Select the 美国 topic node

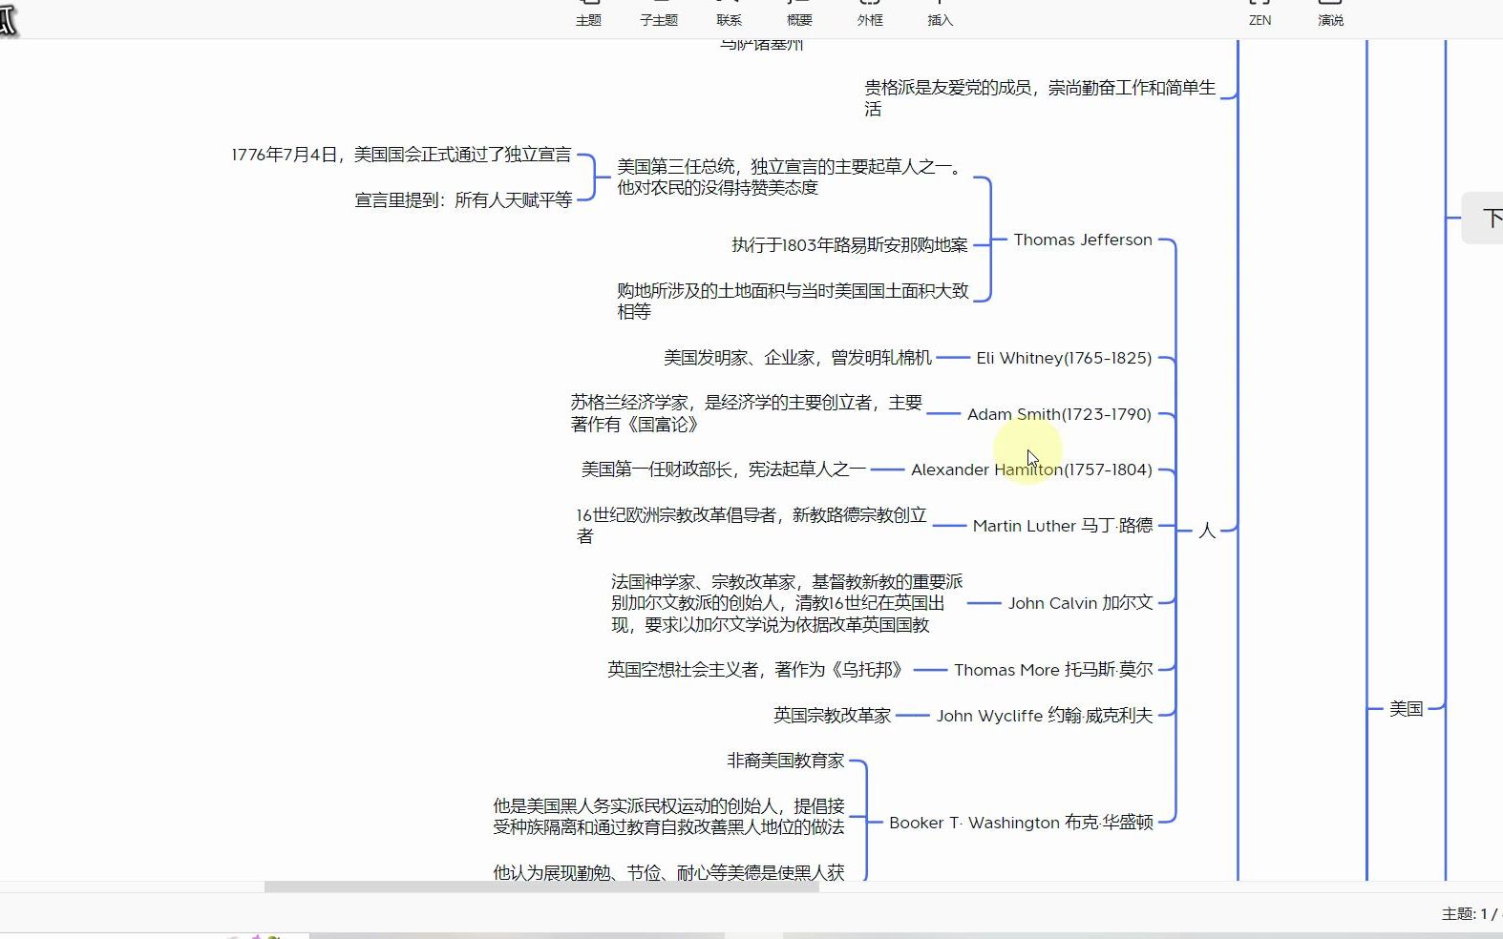coord(1406,709)
